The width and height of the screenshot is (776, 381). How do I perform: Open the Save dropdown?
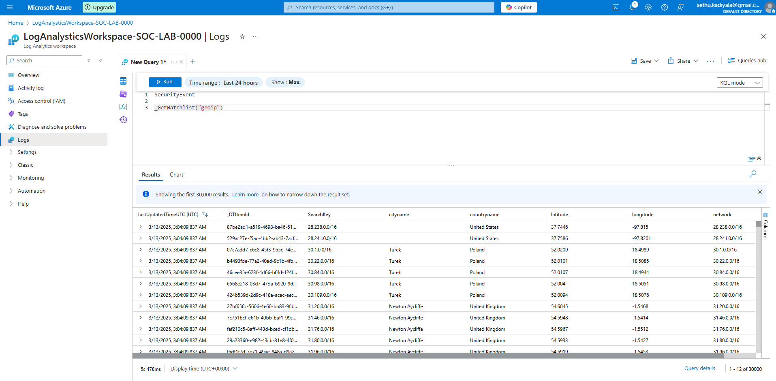coord(645,61)
